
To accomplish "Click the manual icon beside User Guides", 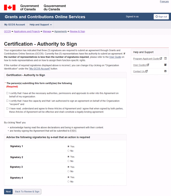I will 165,65.
